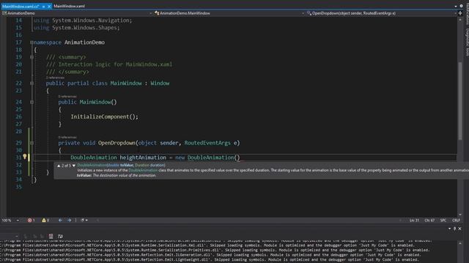Click the split editor plus icon at top right

pos(460,13)
